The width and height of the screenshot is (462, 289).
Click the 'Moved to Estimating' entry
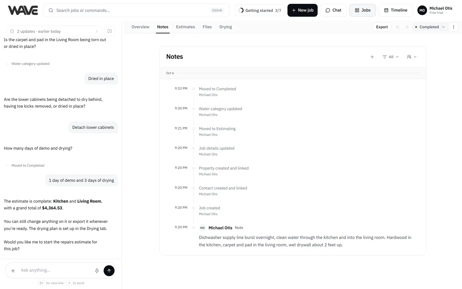217,129
